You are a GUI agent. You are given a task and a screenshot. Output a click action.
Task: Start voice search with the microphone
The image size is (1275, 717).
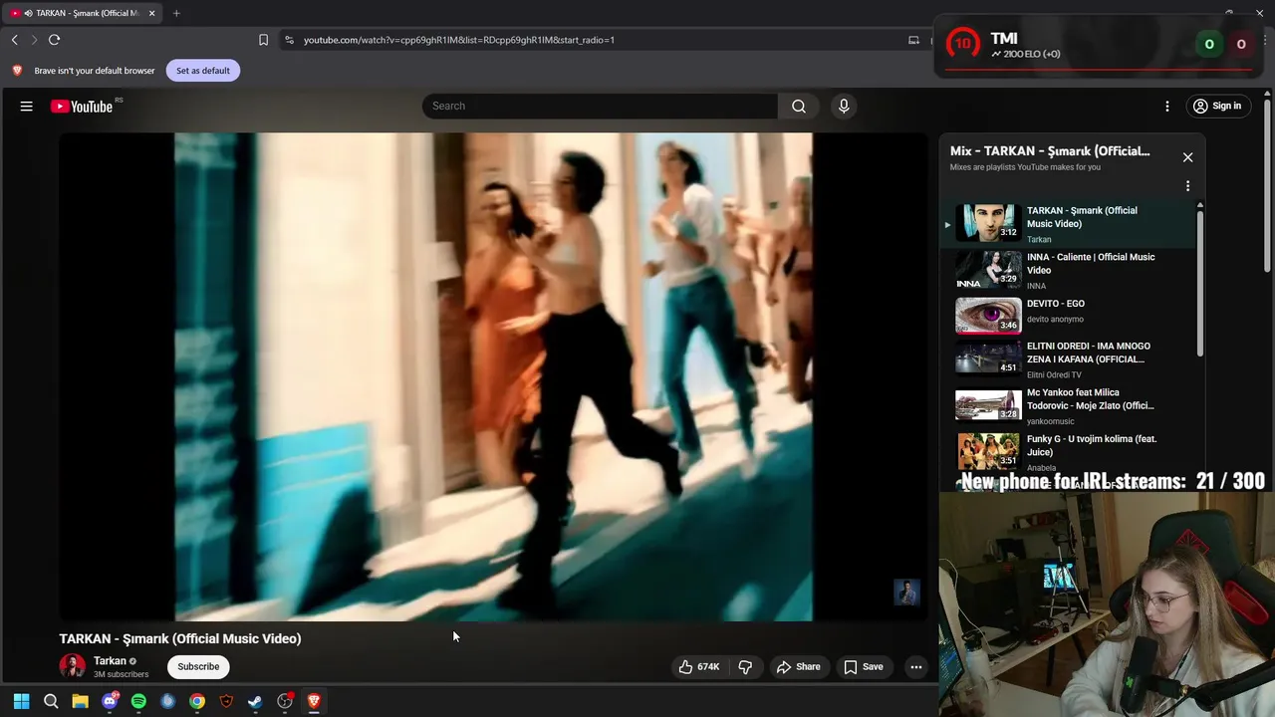[844, 106]
